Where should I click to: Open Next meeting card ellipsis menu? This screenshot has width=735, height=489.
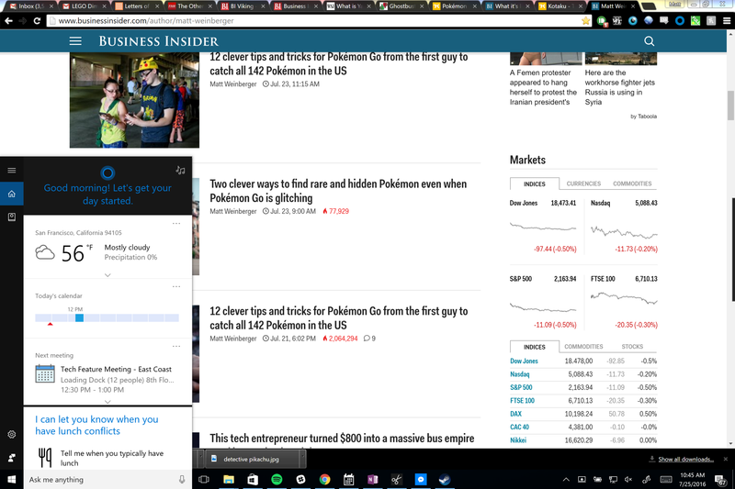176,346
